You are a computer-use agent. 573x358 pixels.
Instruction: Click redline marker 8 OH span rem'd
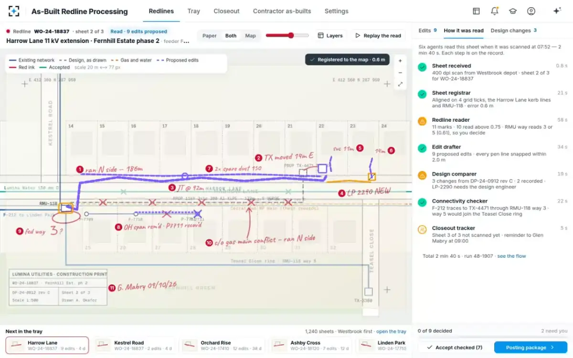coord(118,227)
